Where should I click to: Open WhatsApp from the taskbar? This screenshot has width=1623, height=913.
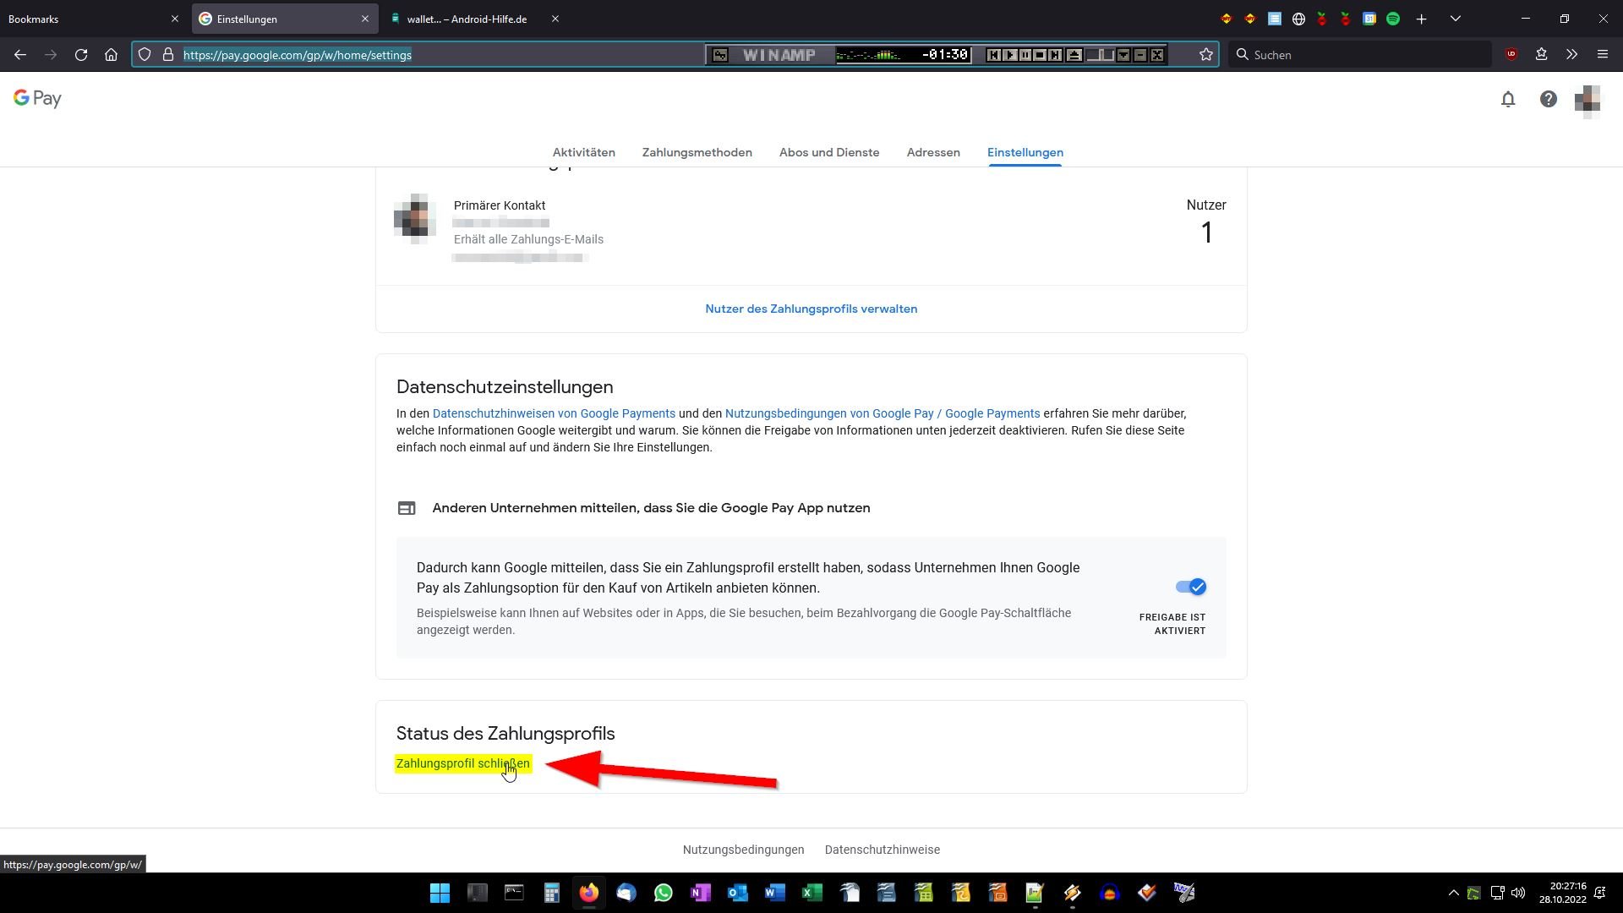tap(664, 893)
